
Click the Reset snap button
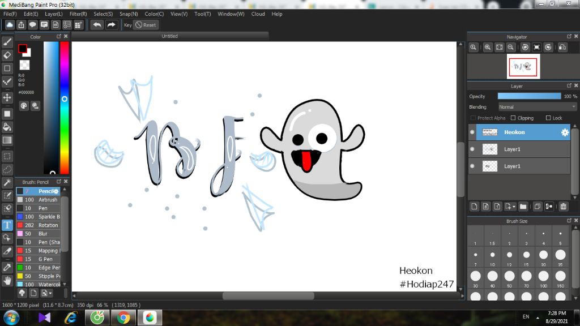click(x=146, y=25)
